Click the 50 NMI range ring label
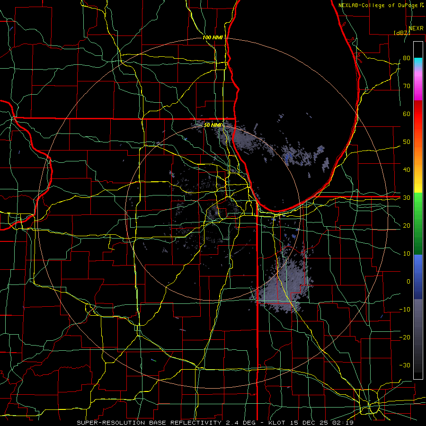Screen dimensions: 426x426 (x=213, y=125)
